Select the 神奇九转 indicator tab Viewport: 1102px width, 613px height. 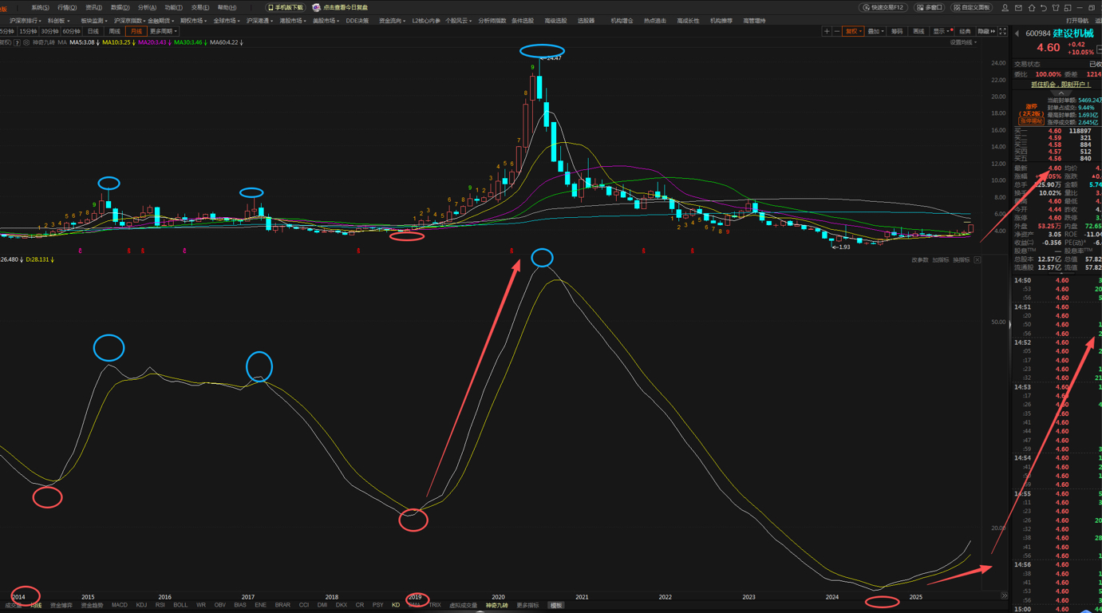pos(496,605)
